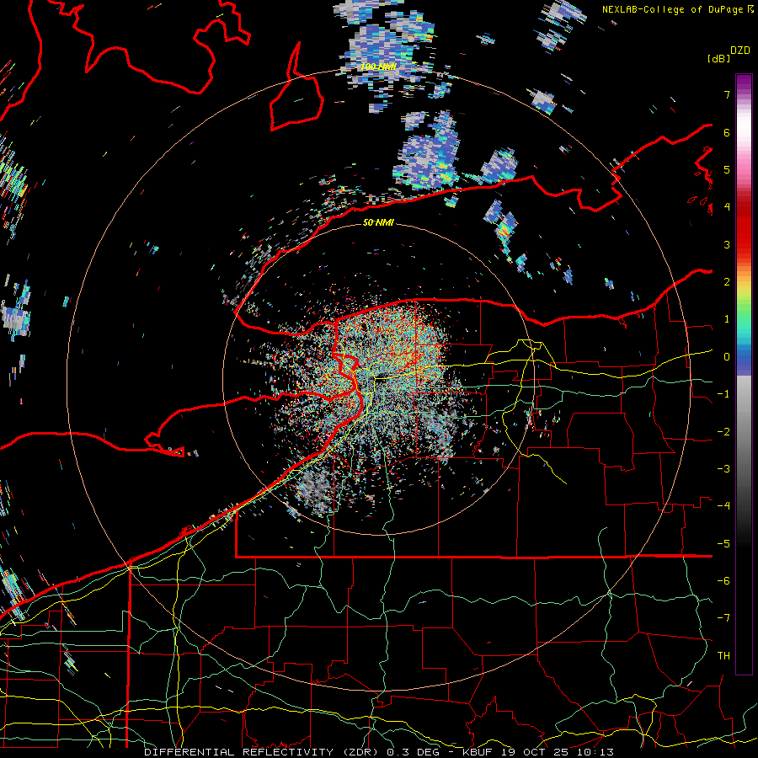758x758 pixels.
Task: Click the 1 value on the color scale
Action: pyautogui.click(x=727, y=319)
